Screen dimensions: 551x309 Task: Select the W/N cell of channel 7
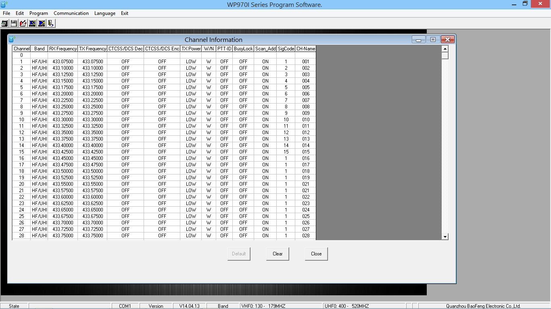209,100
